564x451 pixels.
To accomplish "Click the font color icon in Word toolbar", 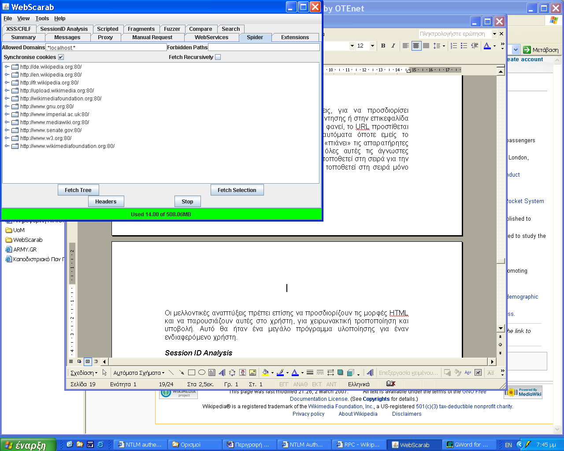I will [487, 46].
